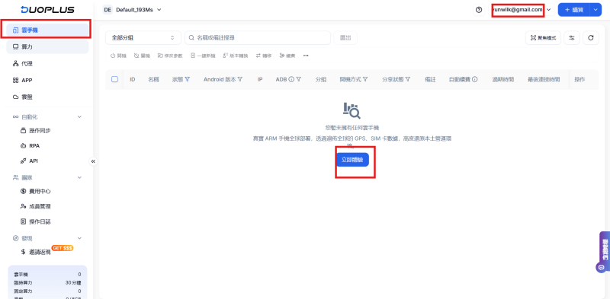Click the 匯出 export button
610x299 pixels.
click(x=345, y=38)
